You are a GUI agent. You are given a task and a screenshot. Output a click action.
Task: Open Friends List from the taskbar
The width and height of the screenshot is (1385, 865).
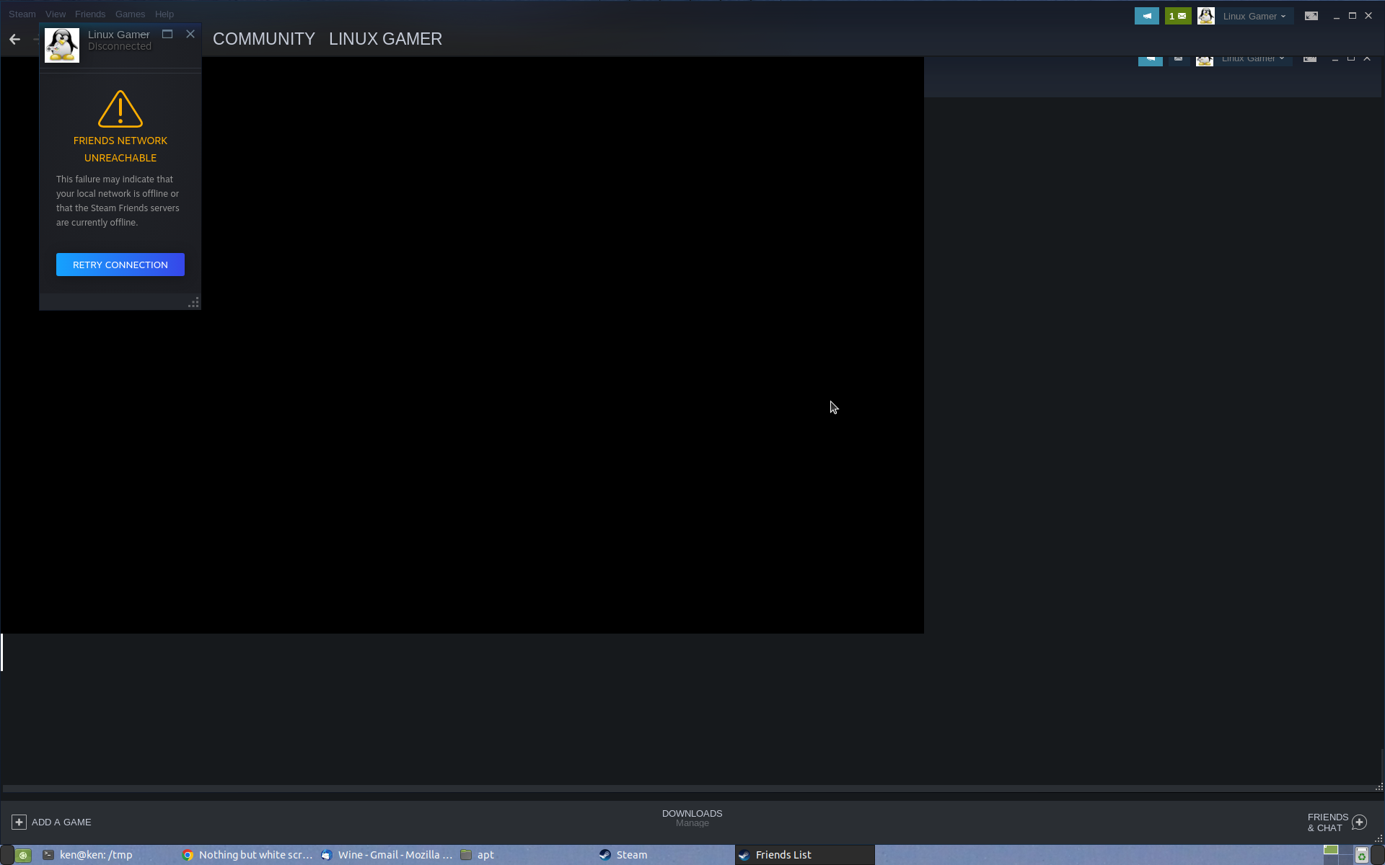click(784, 854)
